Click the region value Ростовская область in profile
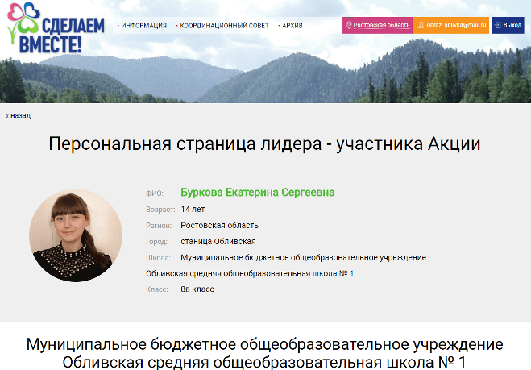 (219, 226)
